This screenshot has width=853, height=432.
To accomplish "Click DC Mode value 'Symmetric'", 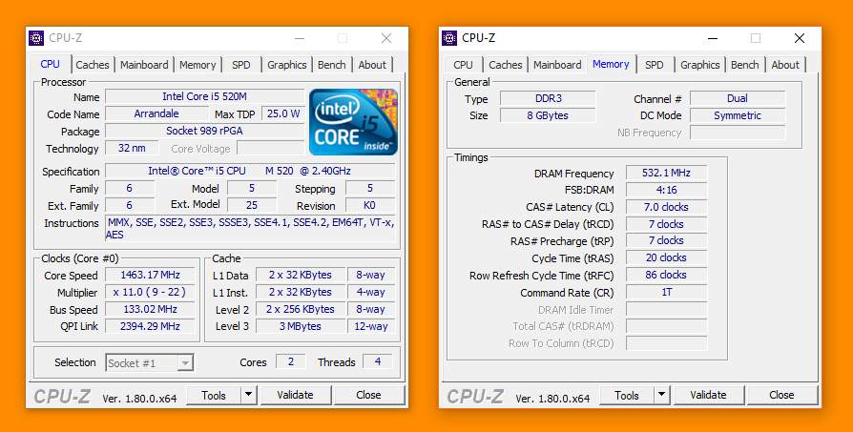I will click(x=738, y=115).
